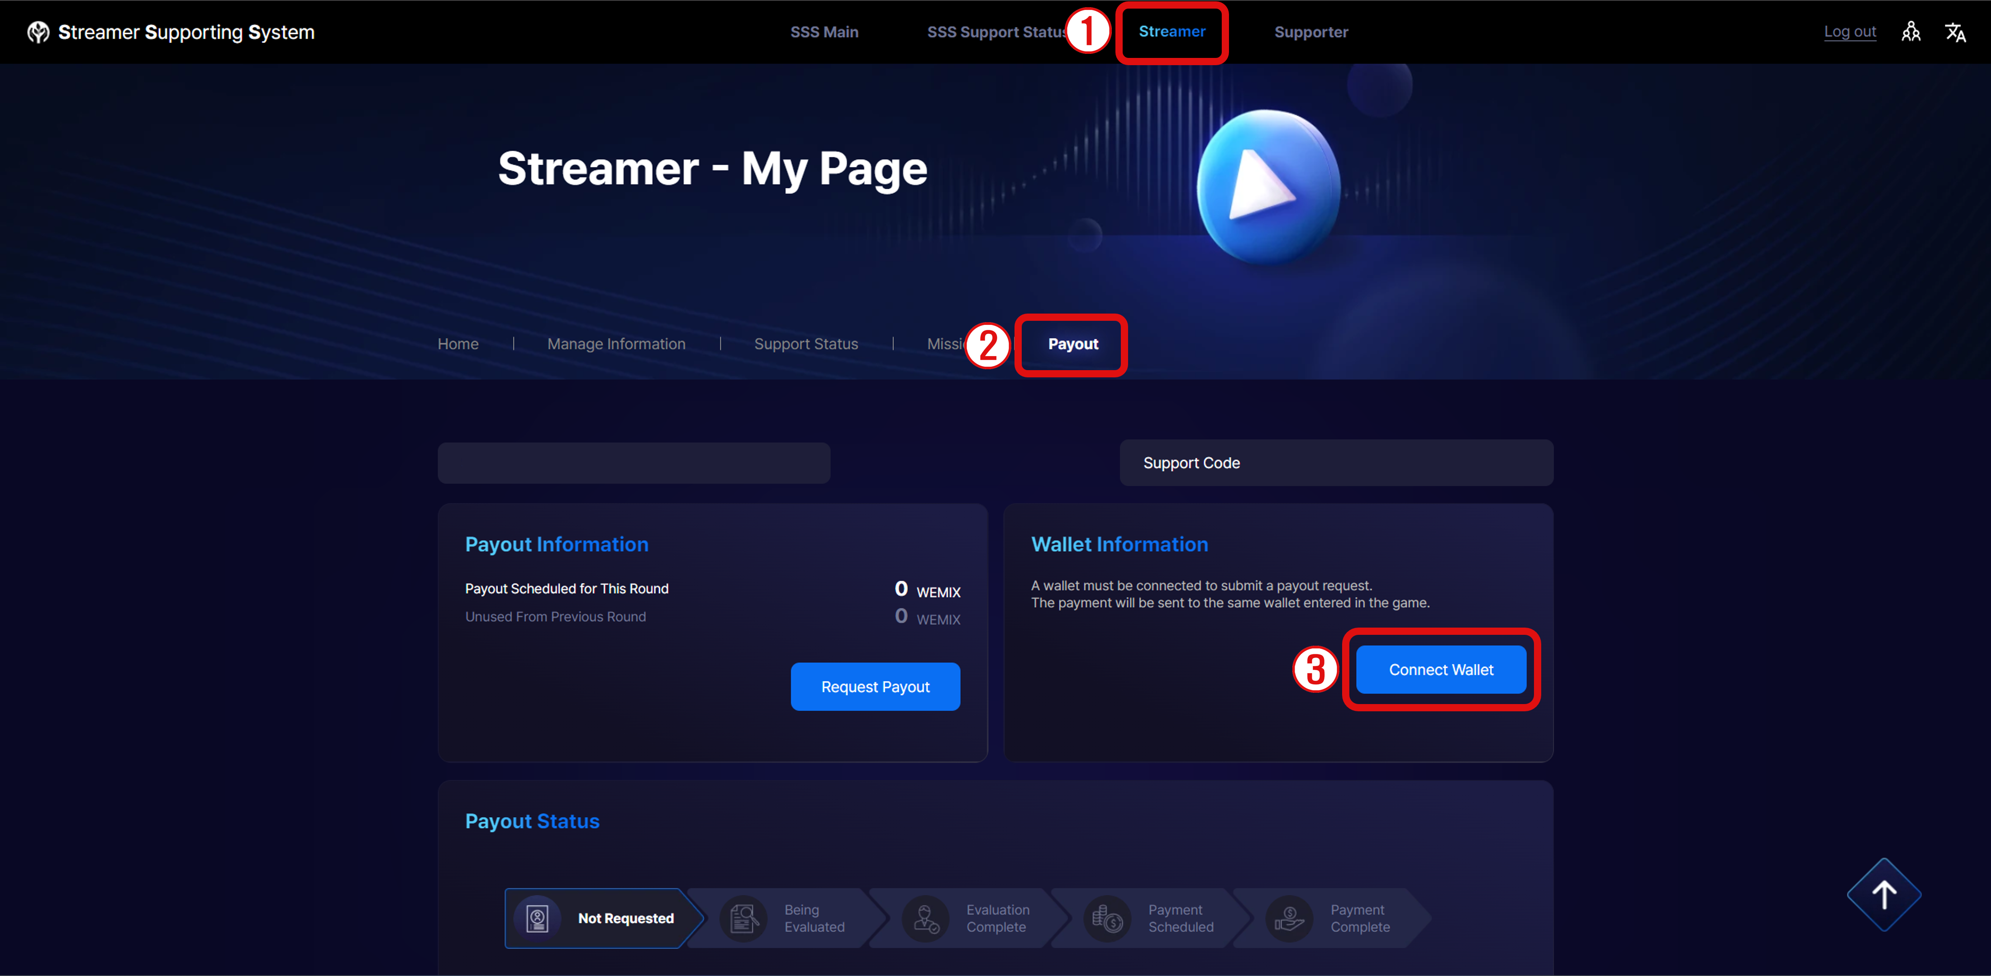Select the Payout tab
1991x976 pixels.
pyautogui.click(x=1073, y=344)
